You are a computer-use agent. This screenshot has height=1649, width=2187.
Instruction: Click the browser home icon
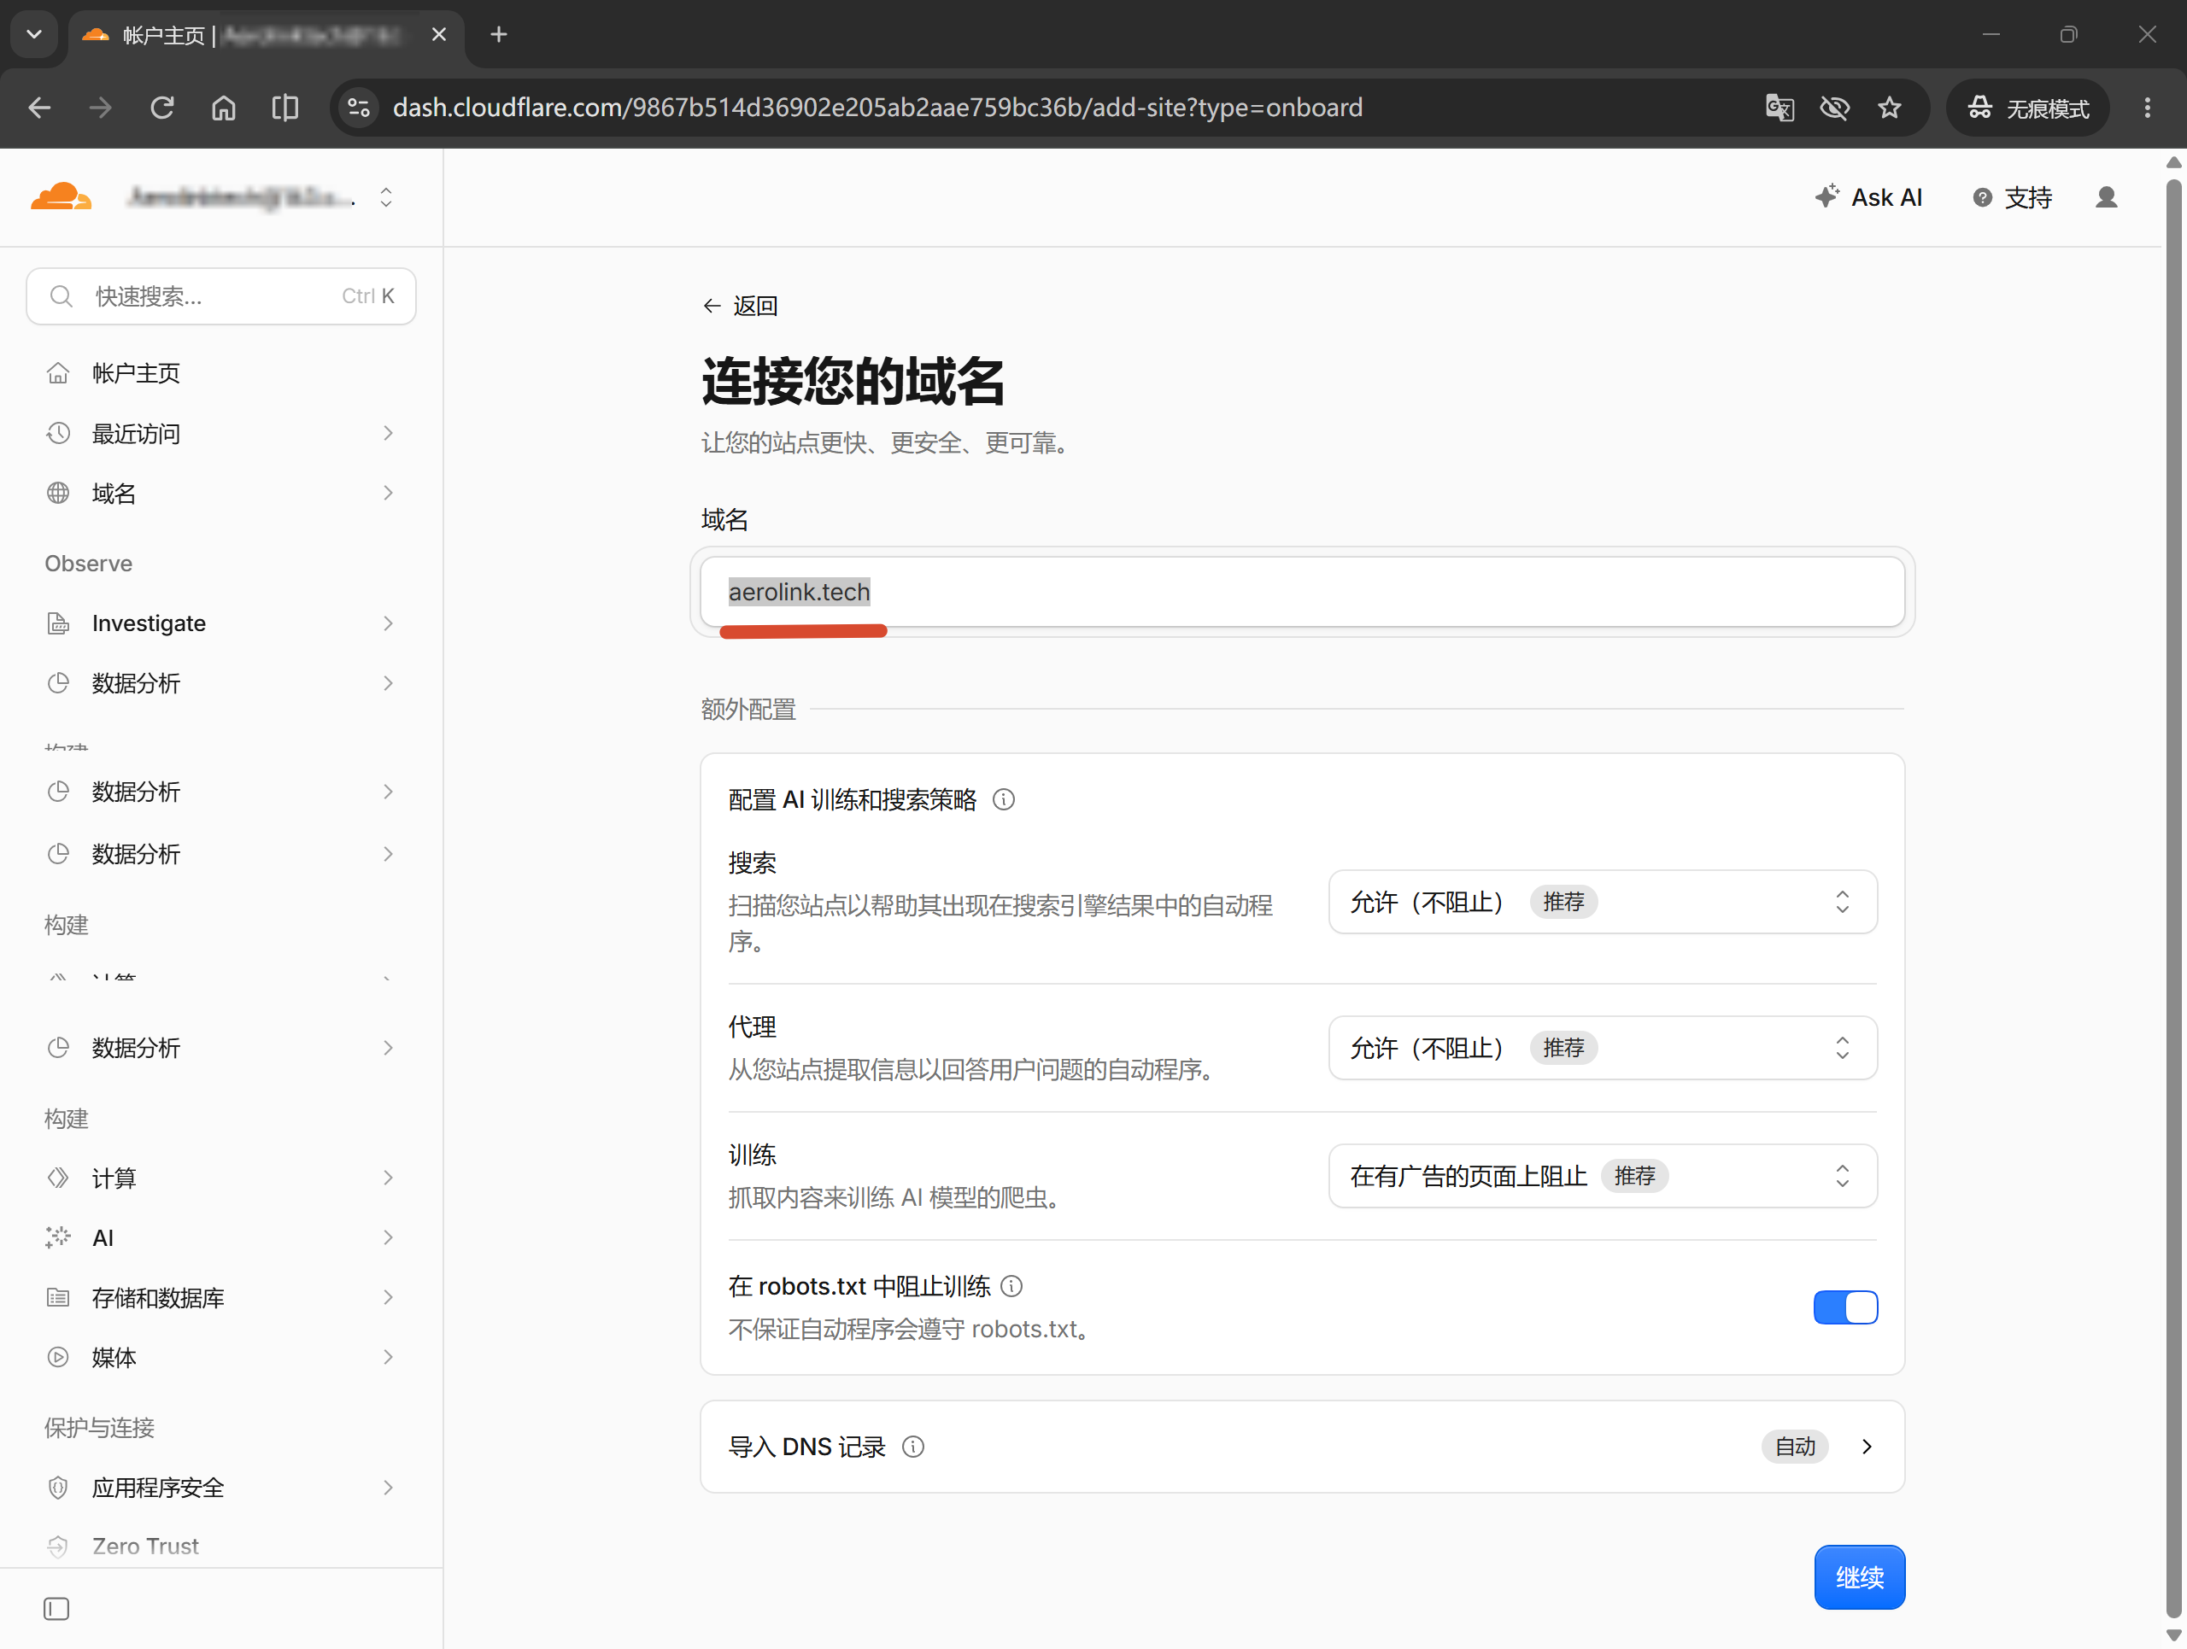coord(225,108)
